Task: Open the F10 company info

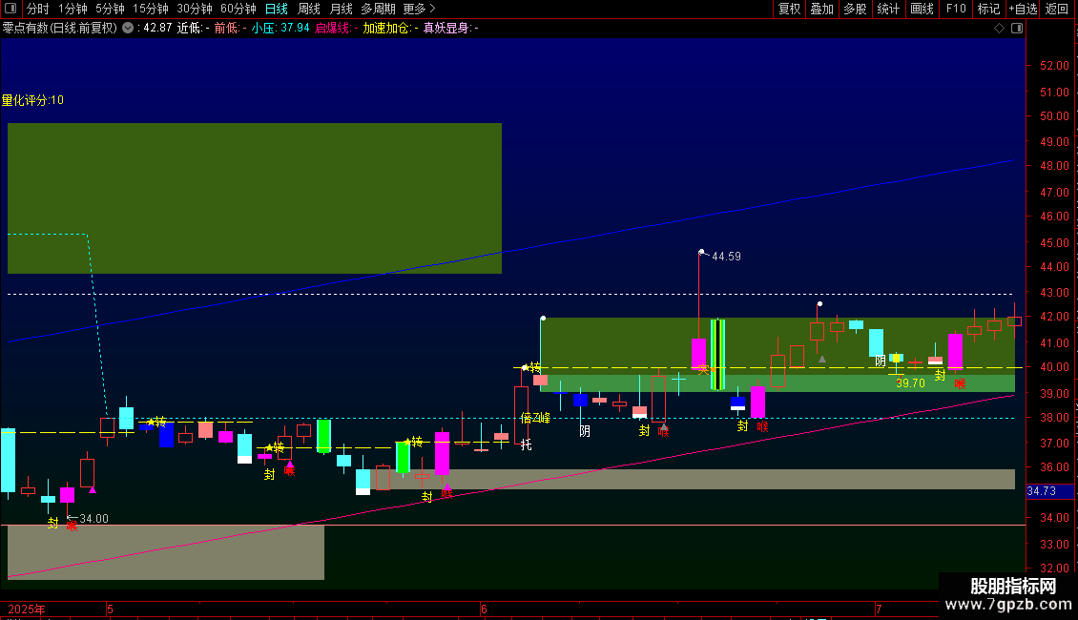Action: 956,9
